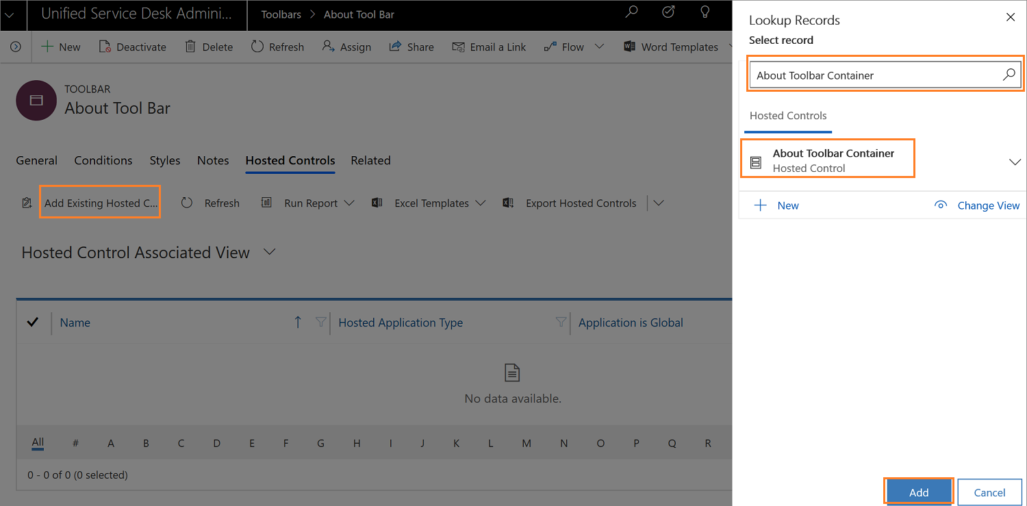1027x506 pixels.
Task: Filter records by the # index
Action: click(75, 443)
